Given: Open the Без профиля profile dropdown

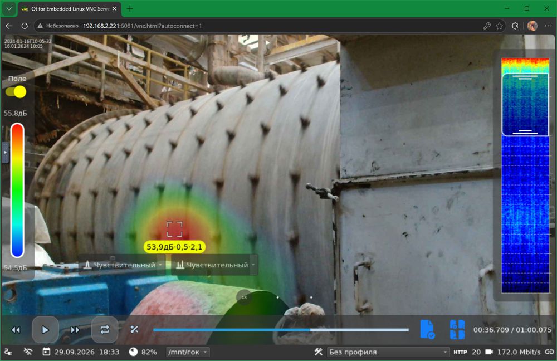Looking at the screenshot, I should click(387, 352).
